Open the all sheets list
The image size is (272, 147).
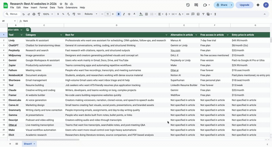coord(17,144)
